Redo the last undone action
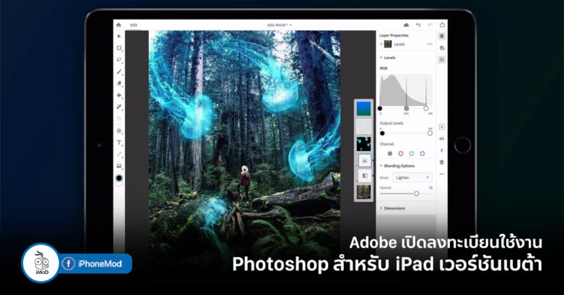The image size is (564, 295). pyautogui.click(x=430, y=25)
